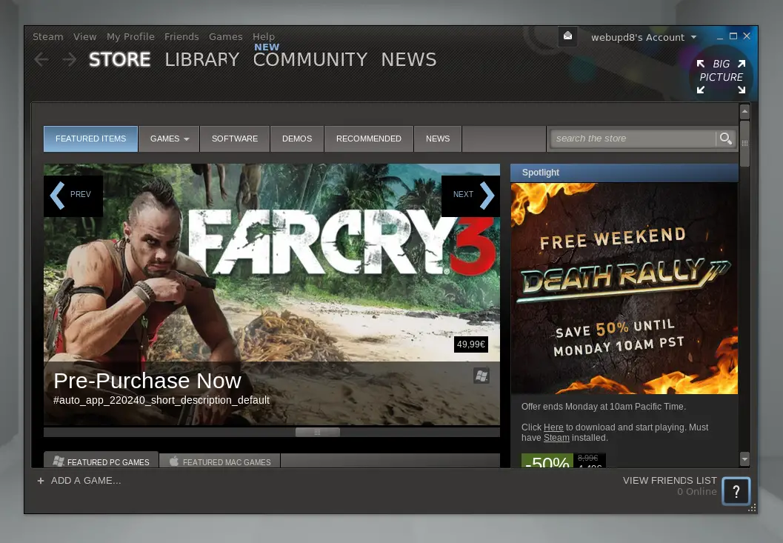Click ADD A GAME...
This screenshot has height=543, width=783.
[x=79, y=481]
